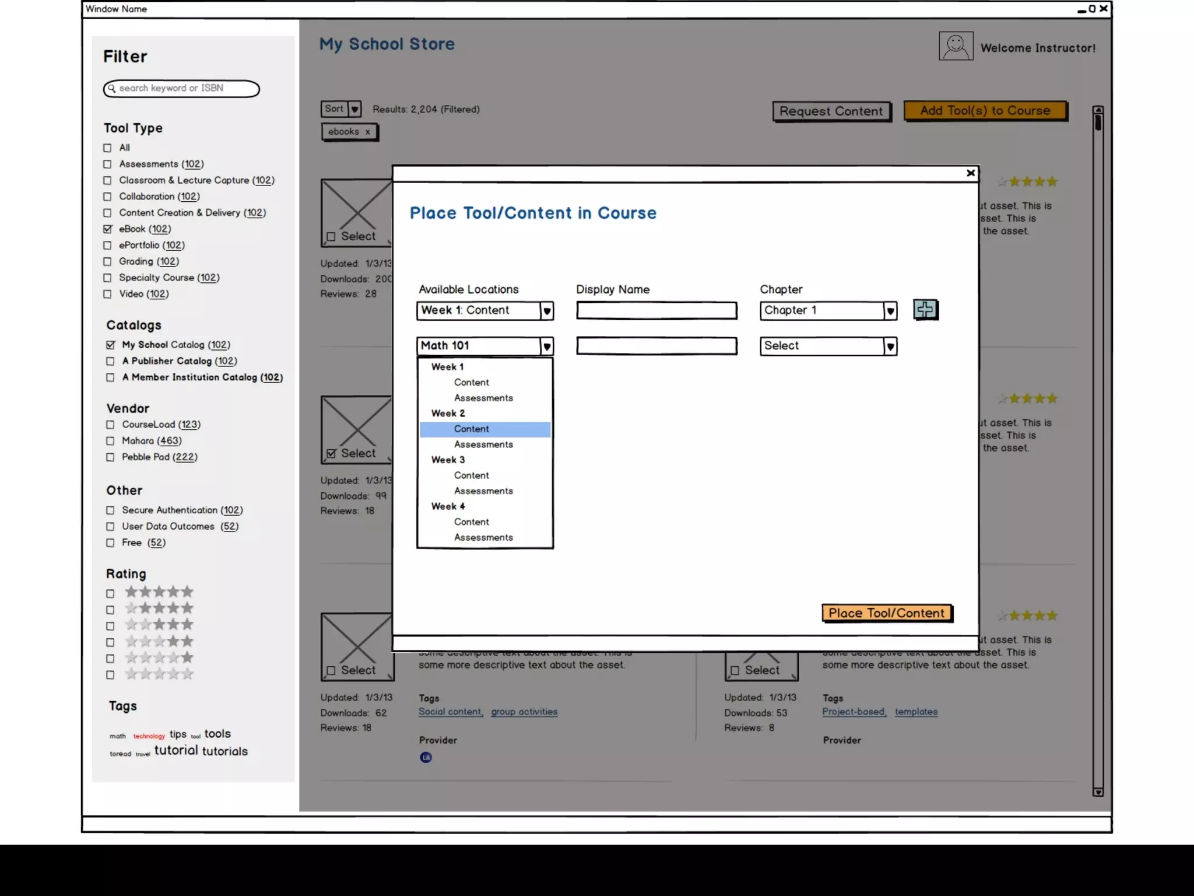Click the plus icon beside Chapter 1

(x=925, y=310)
